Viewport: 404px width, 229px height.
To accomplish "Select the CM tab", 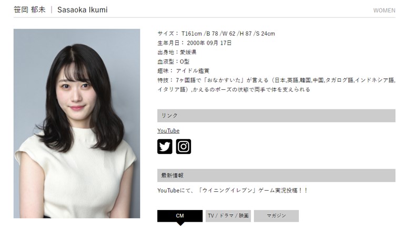I will [x=180, y=216].
